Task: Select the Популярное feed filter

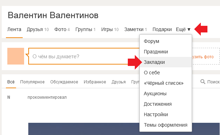Action: click(x=32, y=82)
